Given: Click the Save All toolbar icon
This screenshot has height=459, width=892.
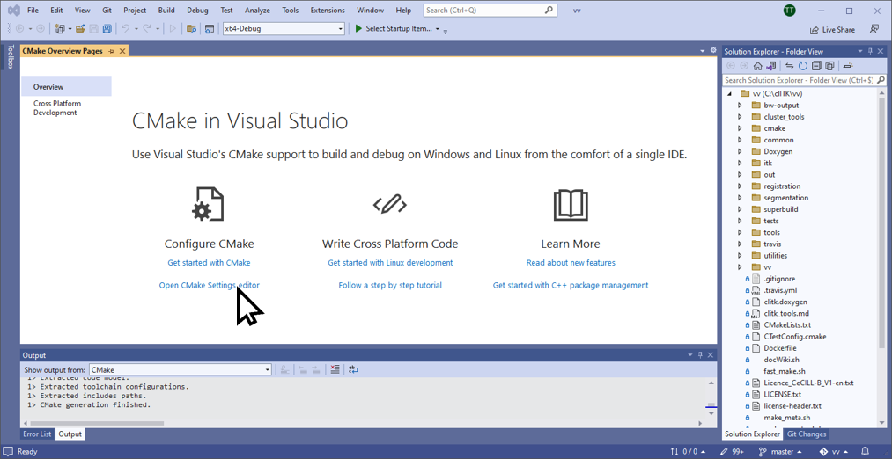Looking at the screenshot, I should tap(107, 28).
